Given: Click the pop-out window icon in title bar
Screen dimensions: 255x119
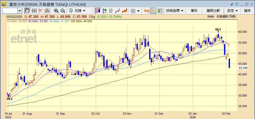Looking at the screenshot, I should point(237,4).
